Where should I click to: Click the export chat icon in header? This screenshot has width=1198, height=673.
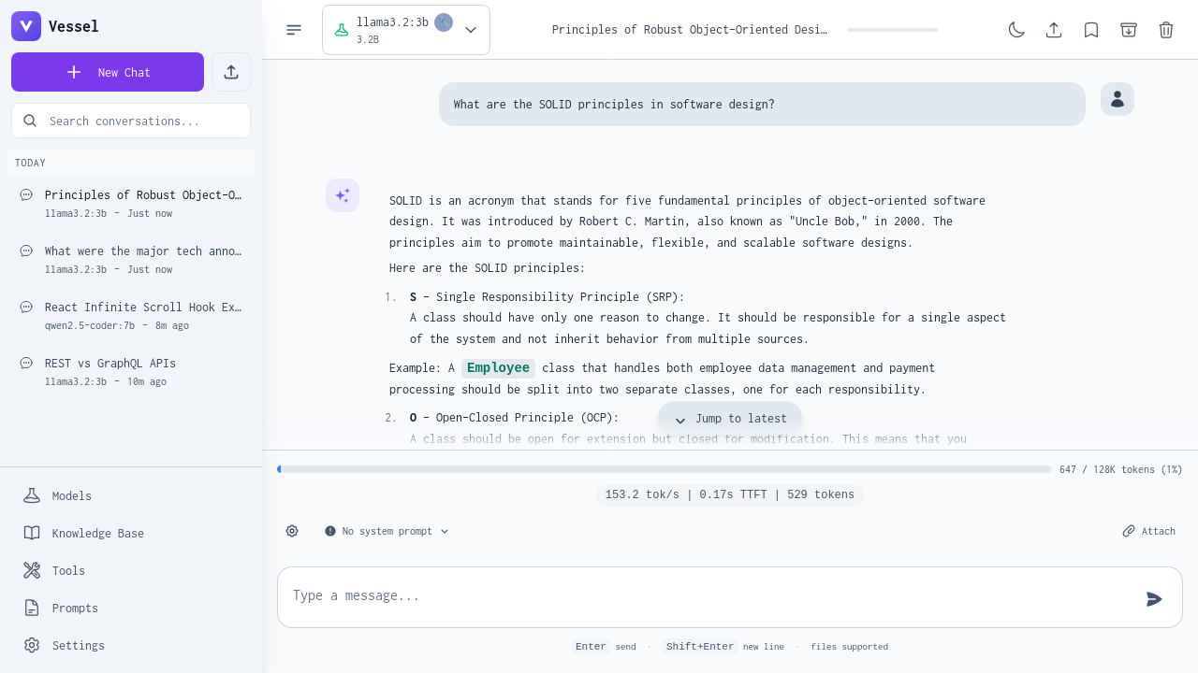click(1054, 30)
